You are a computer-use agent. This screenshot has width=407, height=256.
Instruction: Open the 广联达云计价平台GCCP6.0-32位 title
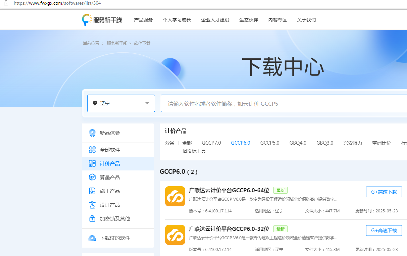tap(229, 229)
